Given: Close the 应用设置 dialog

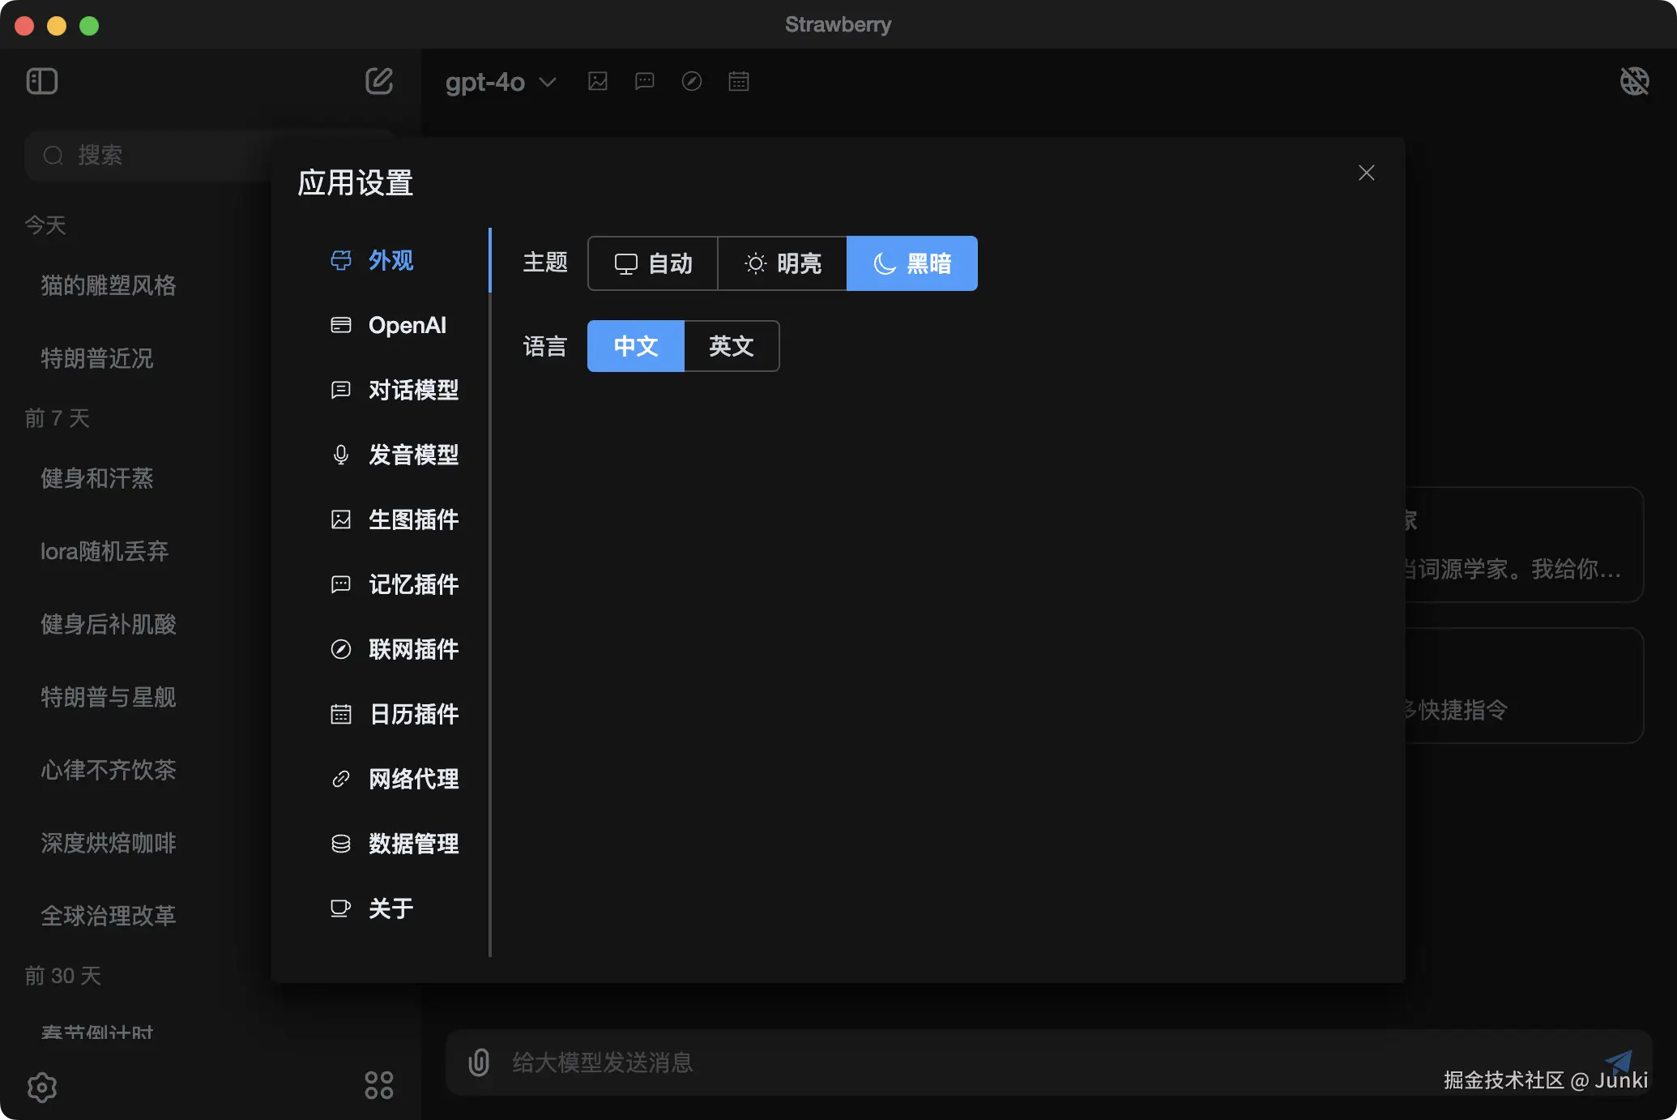Looking at the screenshot, I should point(1367,173).
